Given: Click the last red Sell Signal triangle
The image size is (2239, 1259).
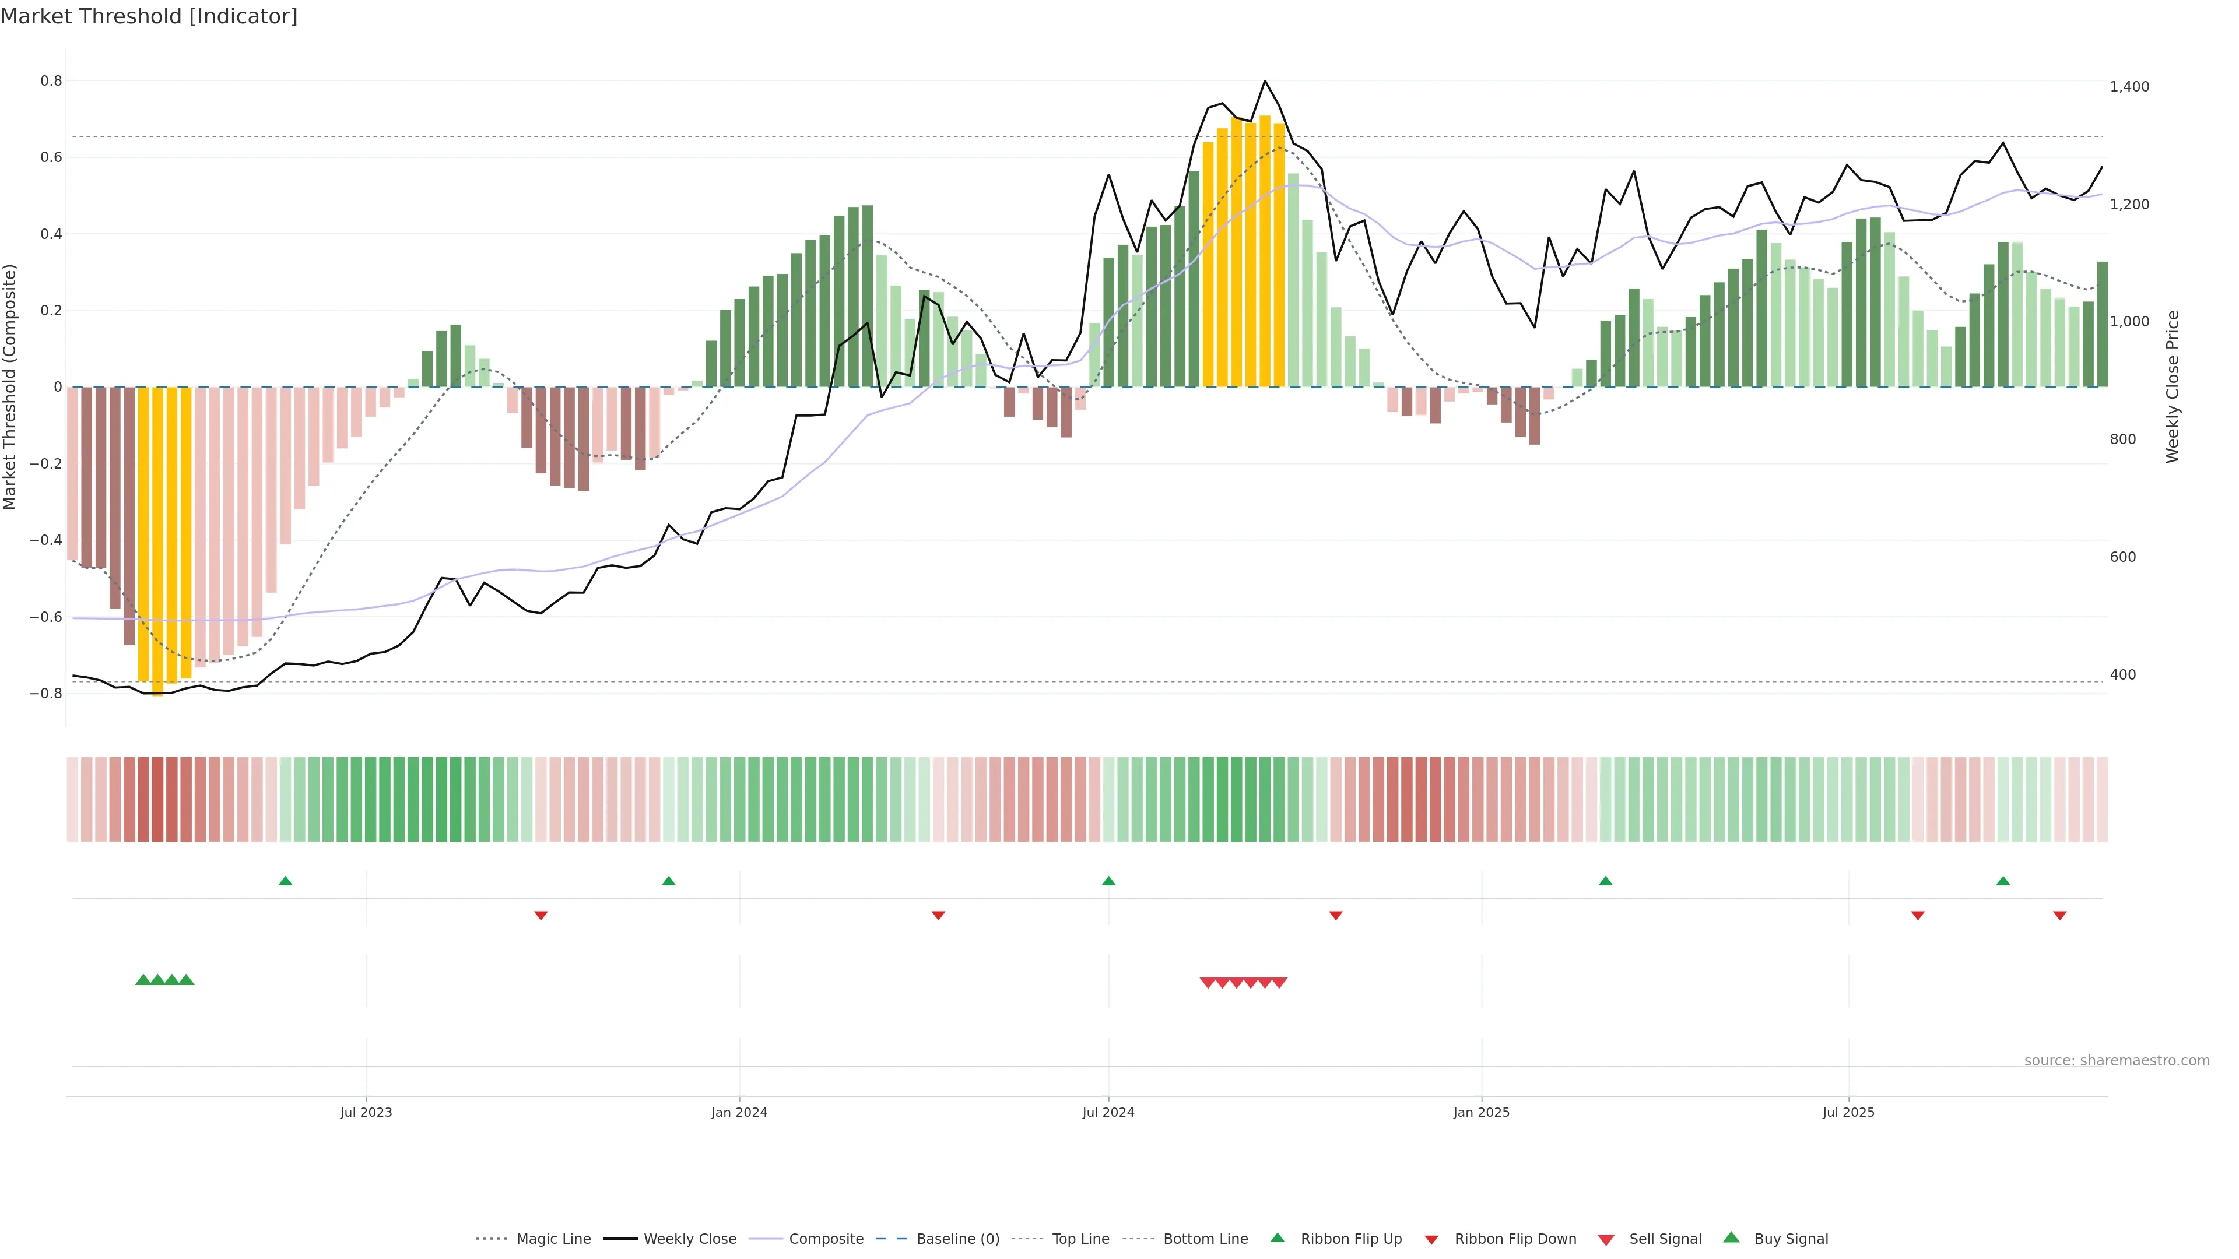Looking at the screenshot, I should coord(1279,983).
